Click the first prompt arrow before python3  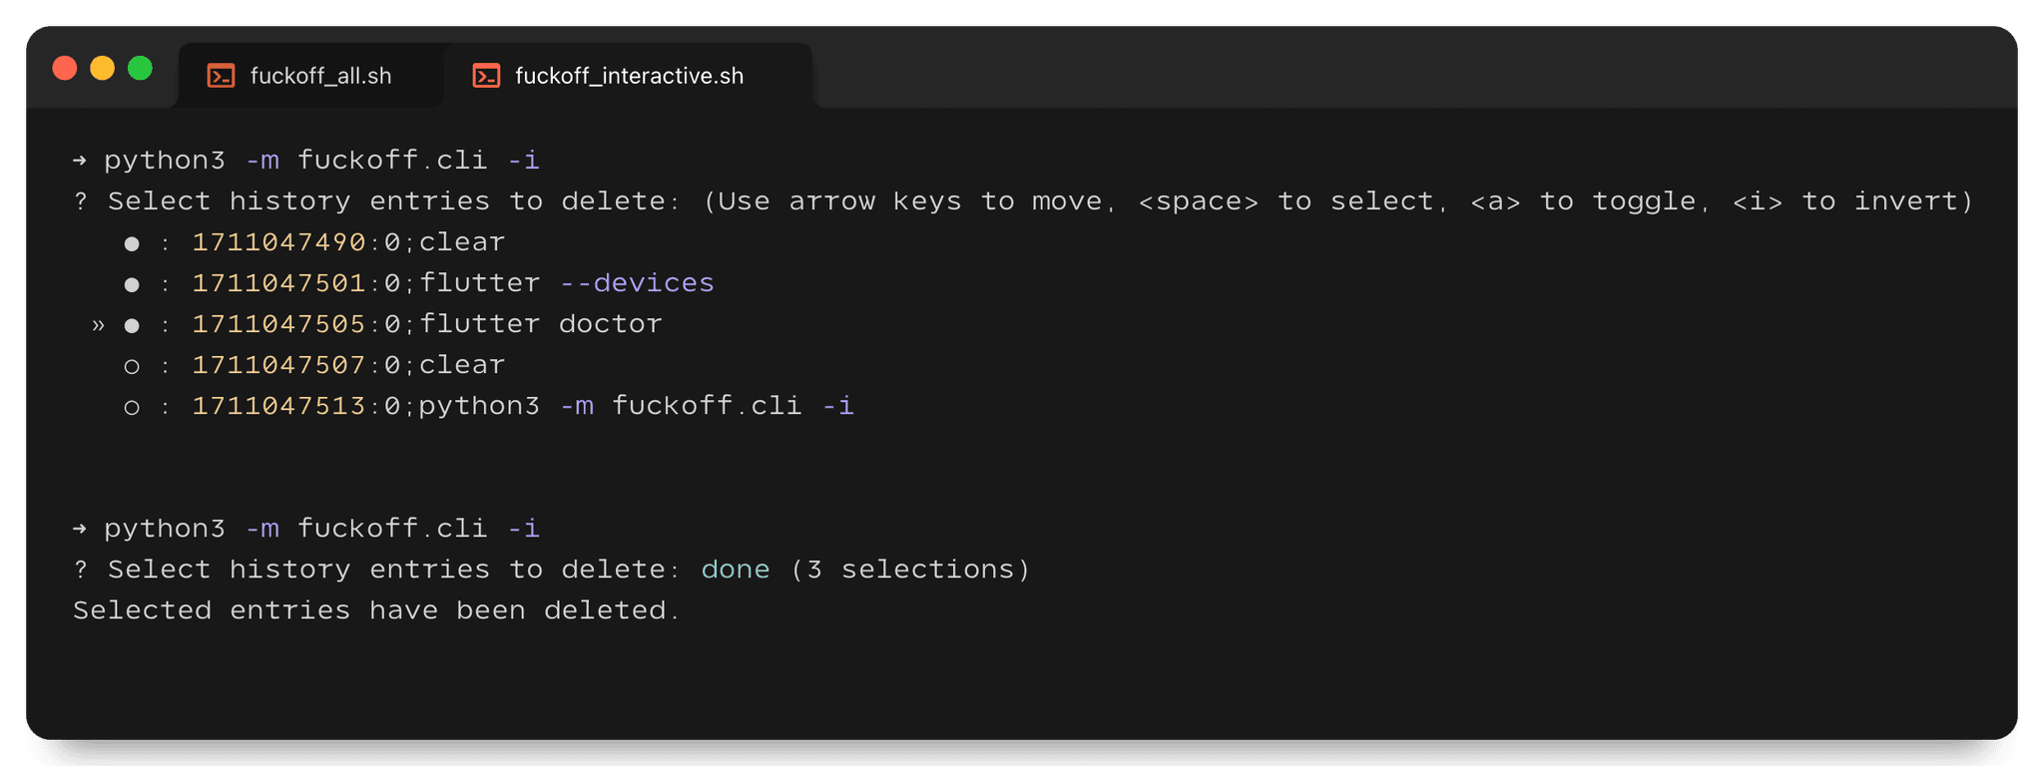(80, 160)
